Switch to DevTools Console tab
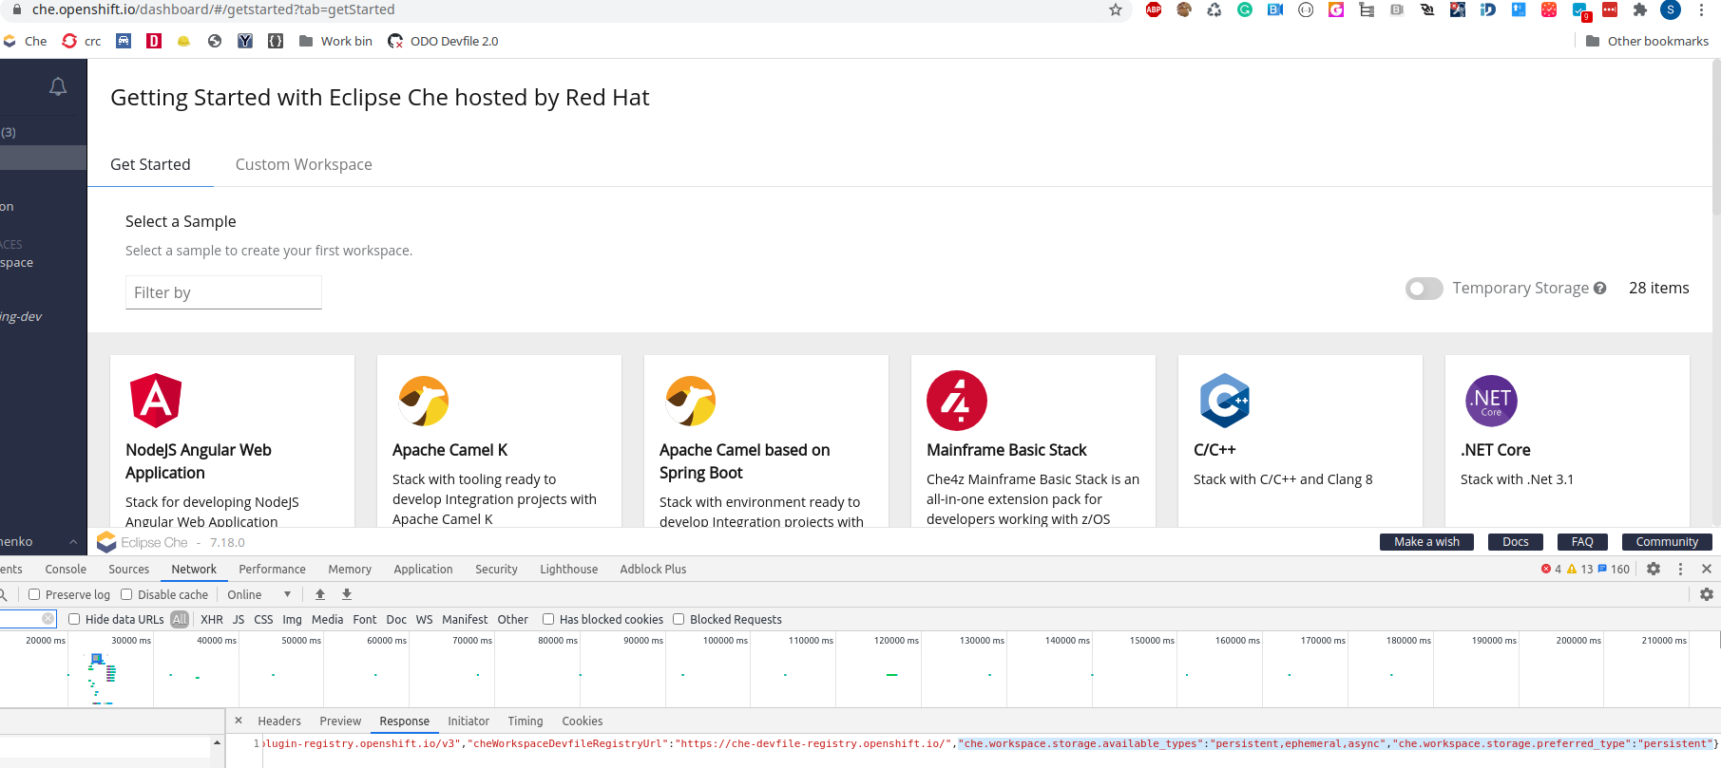1721x768 pixels. [x=66, y=570]
